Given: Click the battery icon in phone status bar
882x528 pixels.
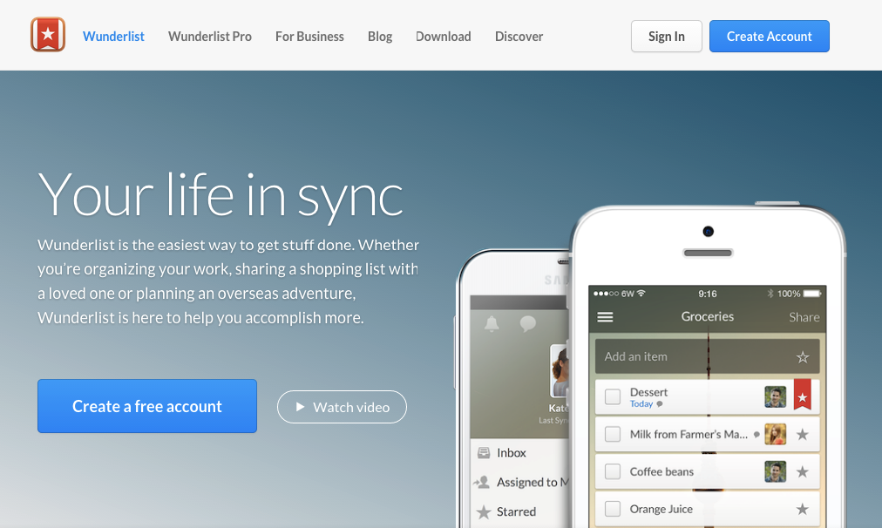Looking at the screenshot, I should tap(811, 294).
